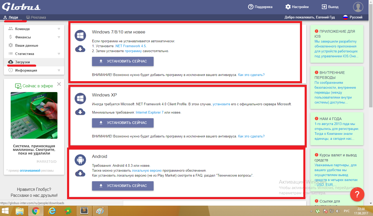The width and height of the screenshot is (373, 216).
Task: Open Paint from the taskbar
Action: click(x=100, y=211)
